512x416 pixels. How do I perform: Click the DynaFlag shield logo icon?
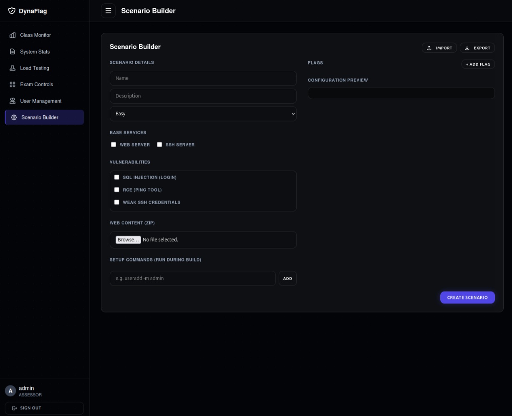(x=12, y=11)
